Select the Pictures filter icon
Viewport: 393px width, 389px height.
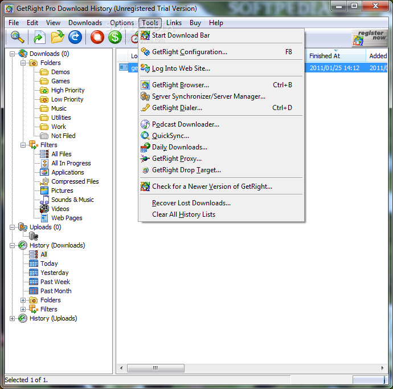tap(44, 191)
